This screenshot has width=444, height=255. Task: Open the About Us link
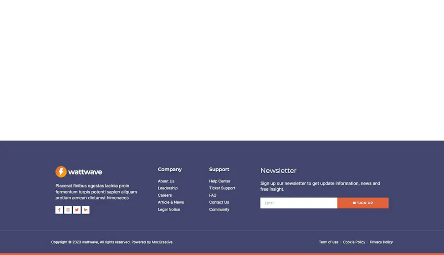click(x=166, y=181)
